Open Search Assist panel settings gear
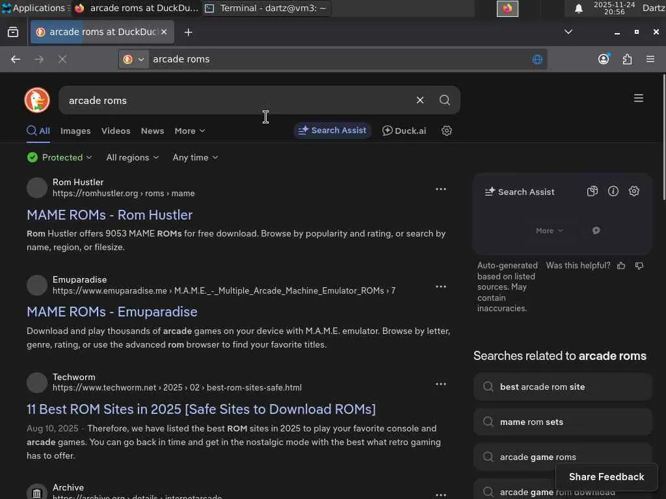The image size is (666, 499). point(633,192)
